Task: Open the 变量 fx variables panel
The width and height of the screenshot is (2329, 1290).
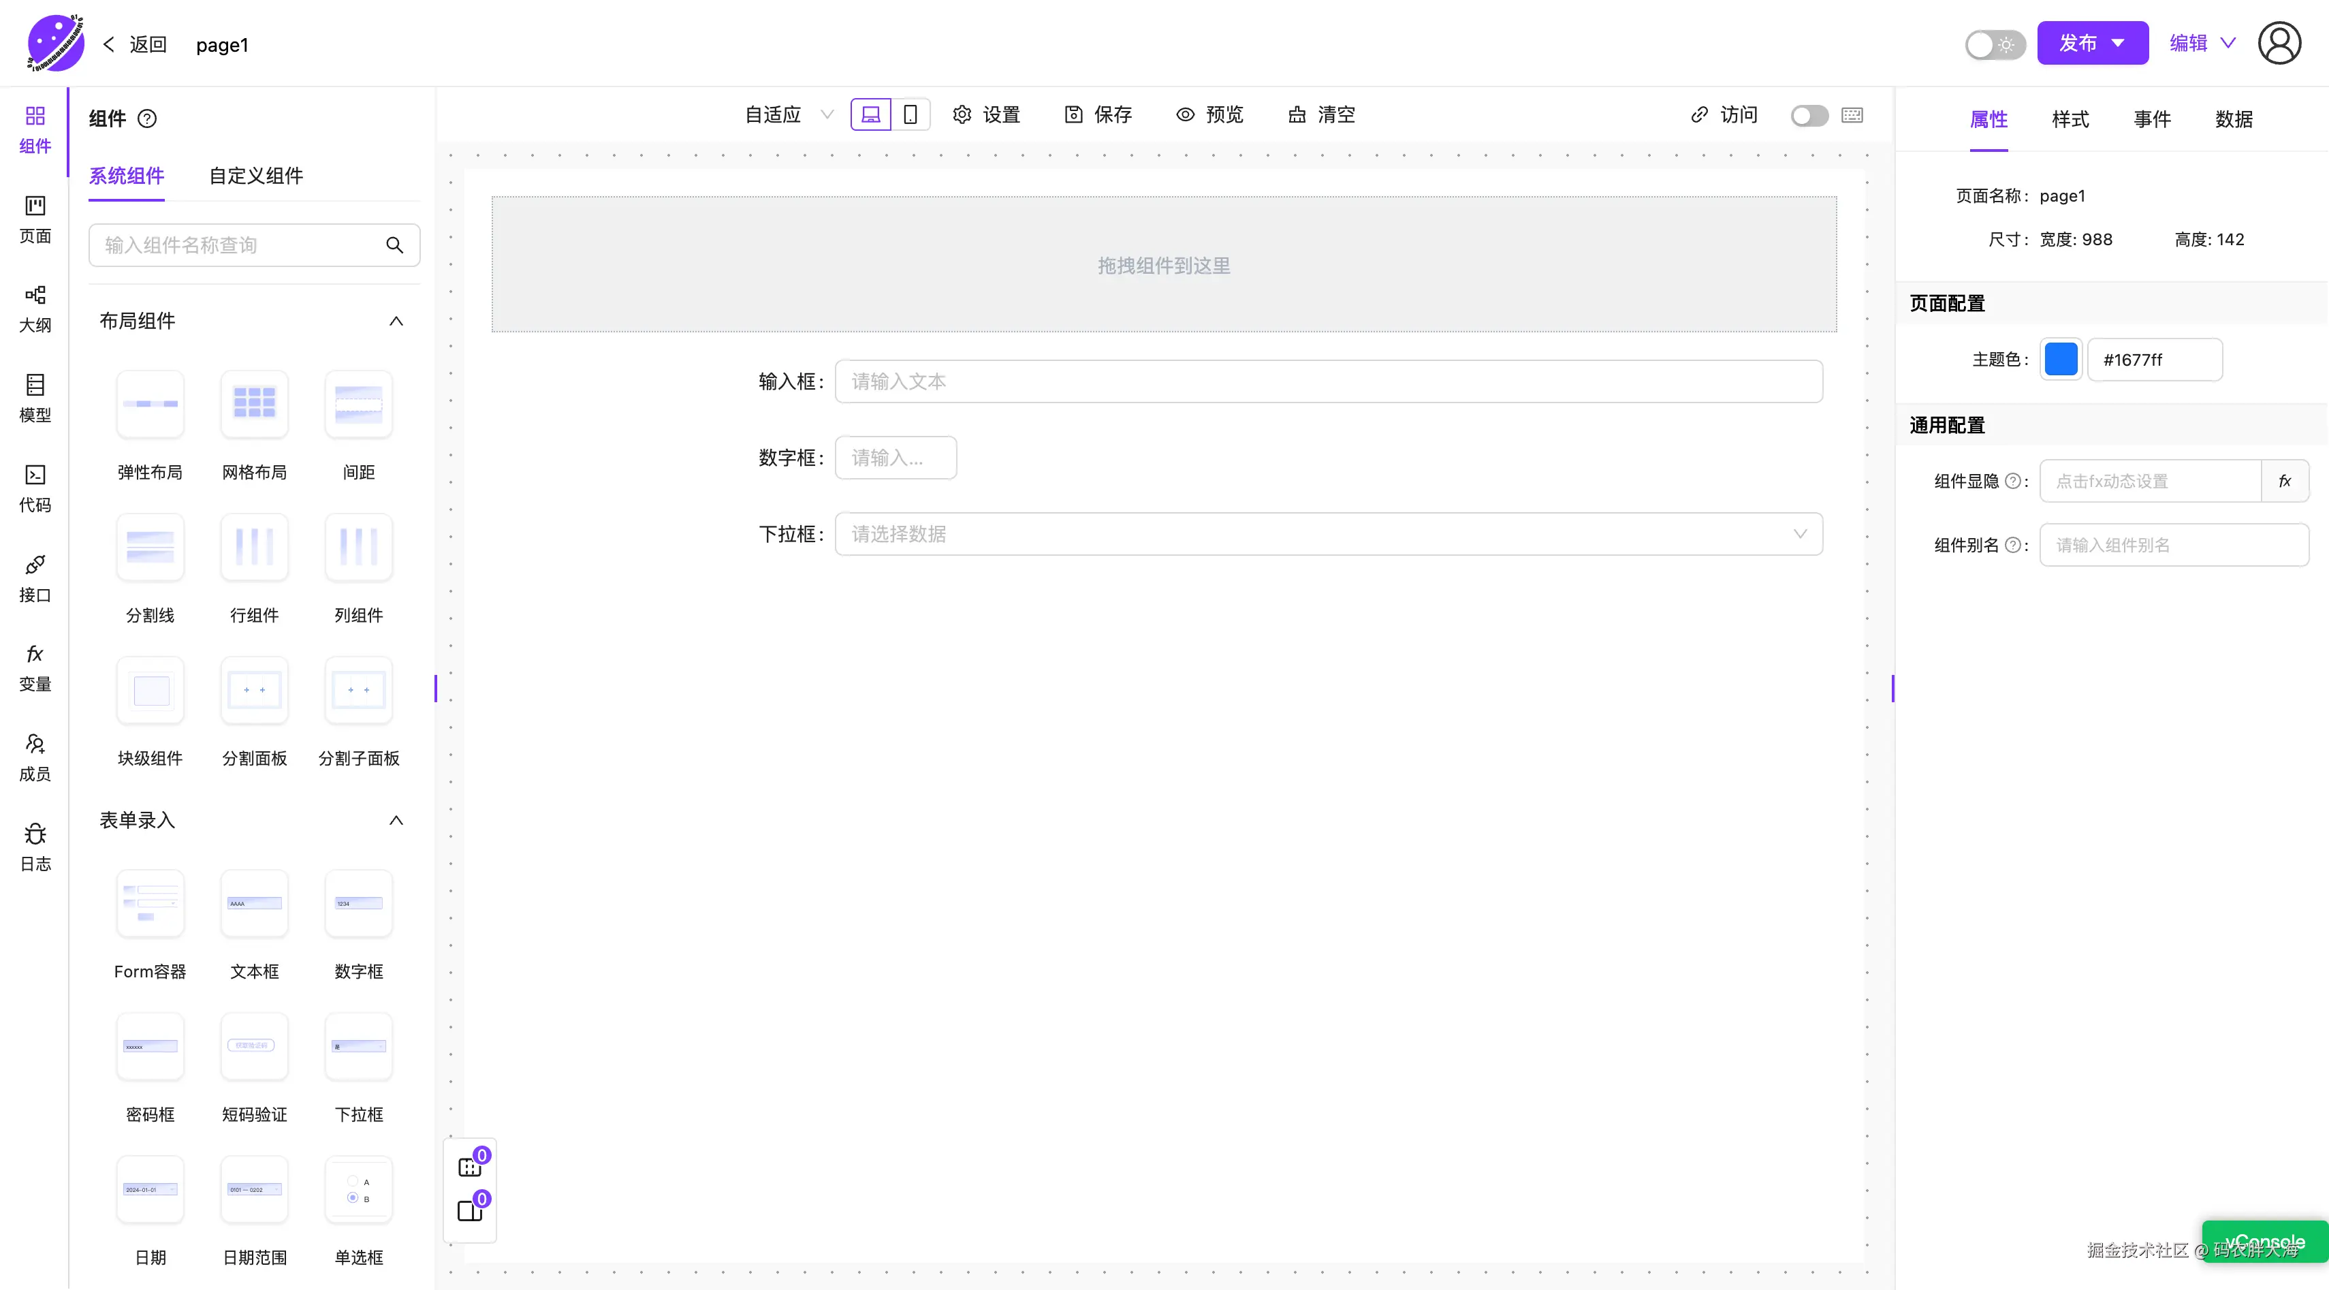Action: pyautogui.click(x=35, y=667)
